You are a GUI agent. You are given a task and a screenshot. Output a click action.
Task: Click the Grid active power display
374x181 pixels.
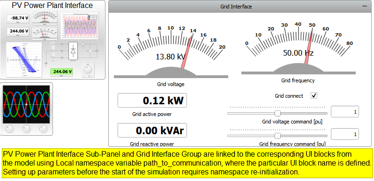pos(152,101)
